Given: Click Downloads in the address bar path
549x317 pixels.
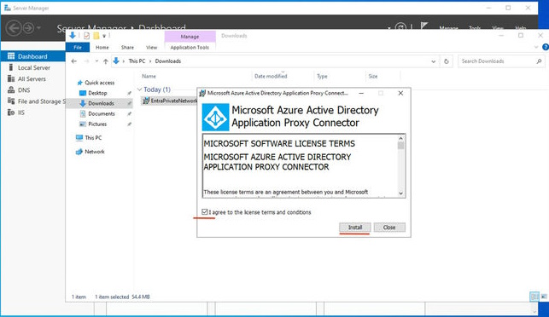Looking at the screenshot, I should point(168,61).
